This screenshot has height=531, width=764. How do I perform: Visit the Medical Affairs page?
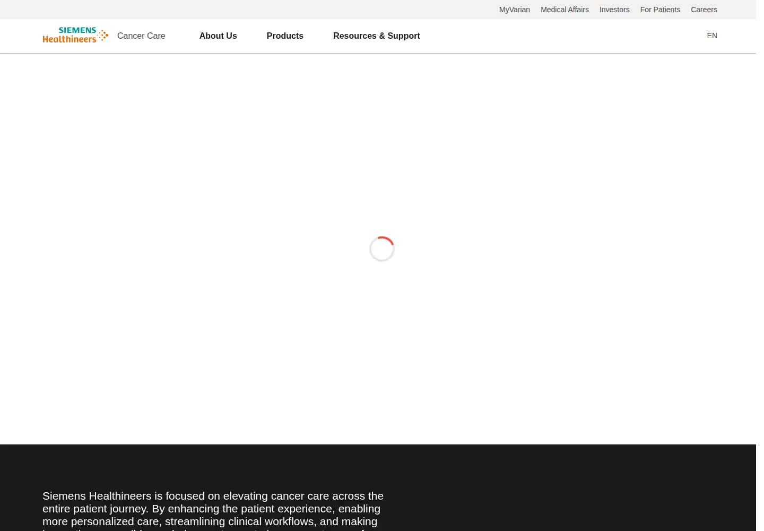(x=565, y=10)
